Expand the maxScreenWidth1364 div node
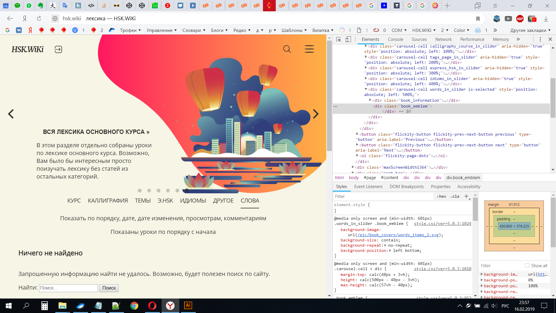This screenshot has height=313, width=556. pyautogui.click(x=353, y=167)
